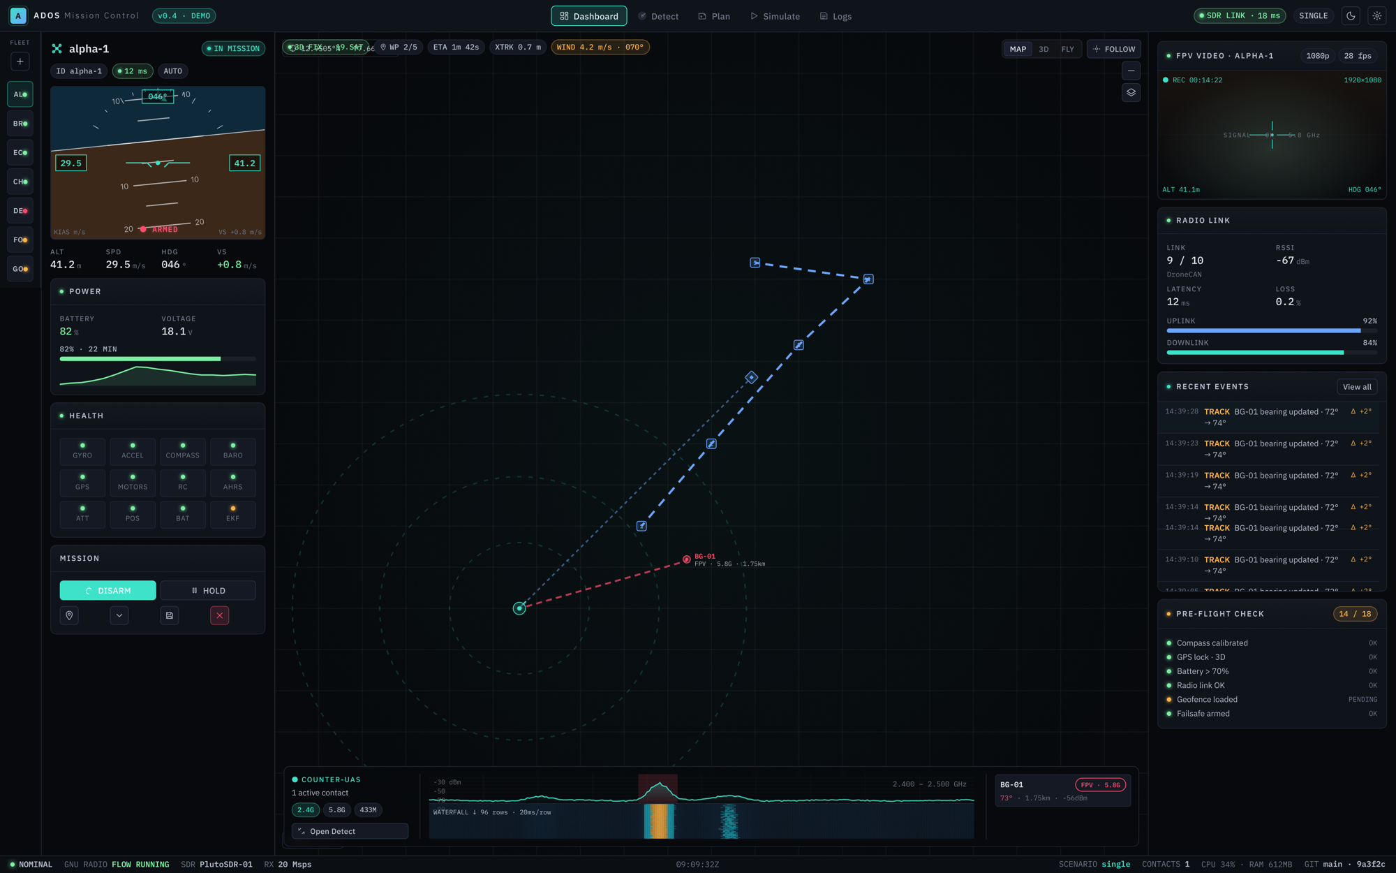
Task: Switch to the Detect tab
Action: click(658, 16)
